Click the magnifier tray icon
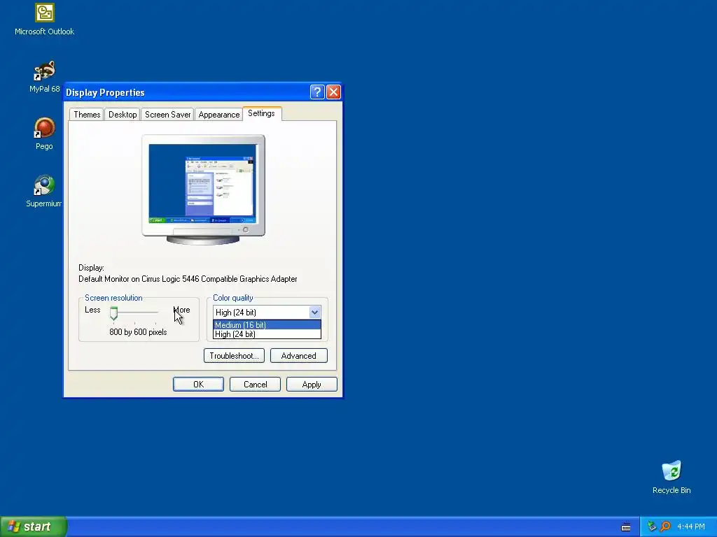Viewport: 717px width, 537px height. (x=665, y=527)
